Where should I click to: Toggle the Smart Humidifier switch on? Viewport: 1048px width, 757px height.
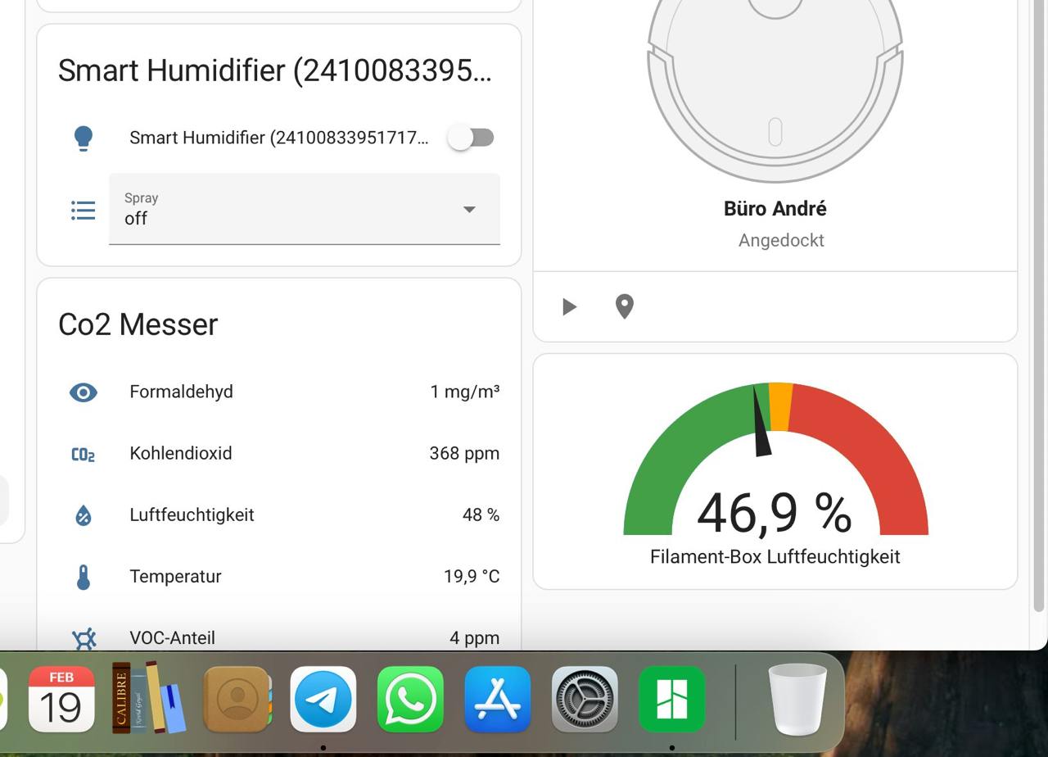click(x=471, y=138)
